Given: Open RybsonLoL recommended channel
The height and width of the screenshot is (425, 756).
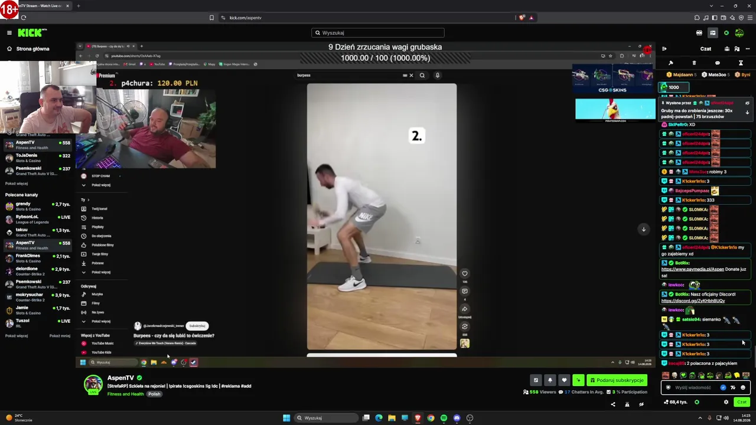Looking at the screenshot, I should tap(38, 220).
